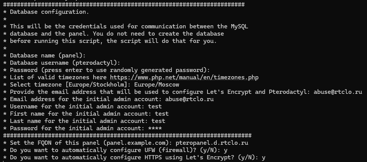Click the Europe/Moscow timezone value
This screenshot has width=367, height=162.
click(x=156, y=85)
